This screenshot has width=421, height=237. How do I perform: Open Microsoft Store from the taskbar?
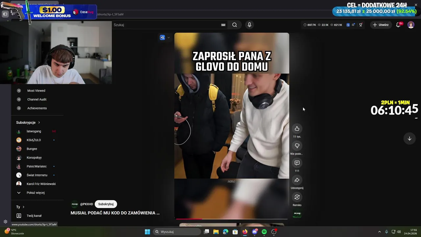click(x=235, y=232)
